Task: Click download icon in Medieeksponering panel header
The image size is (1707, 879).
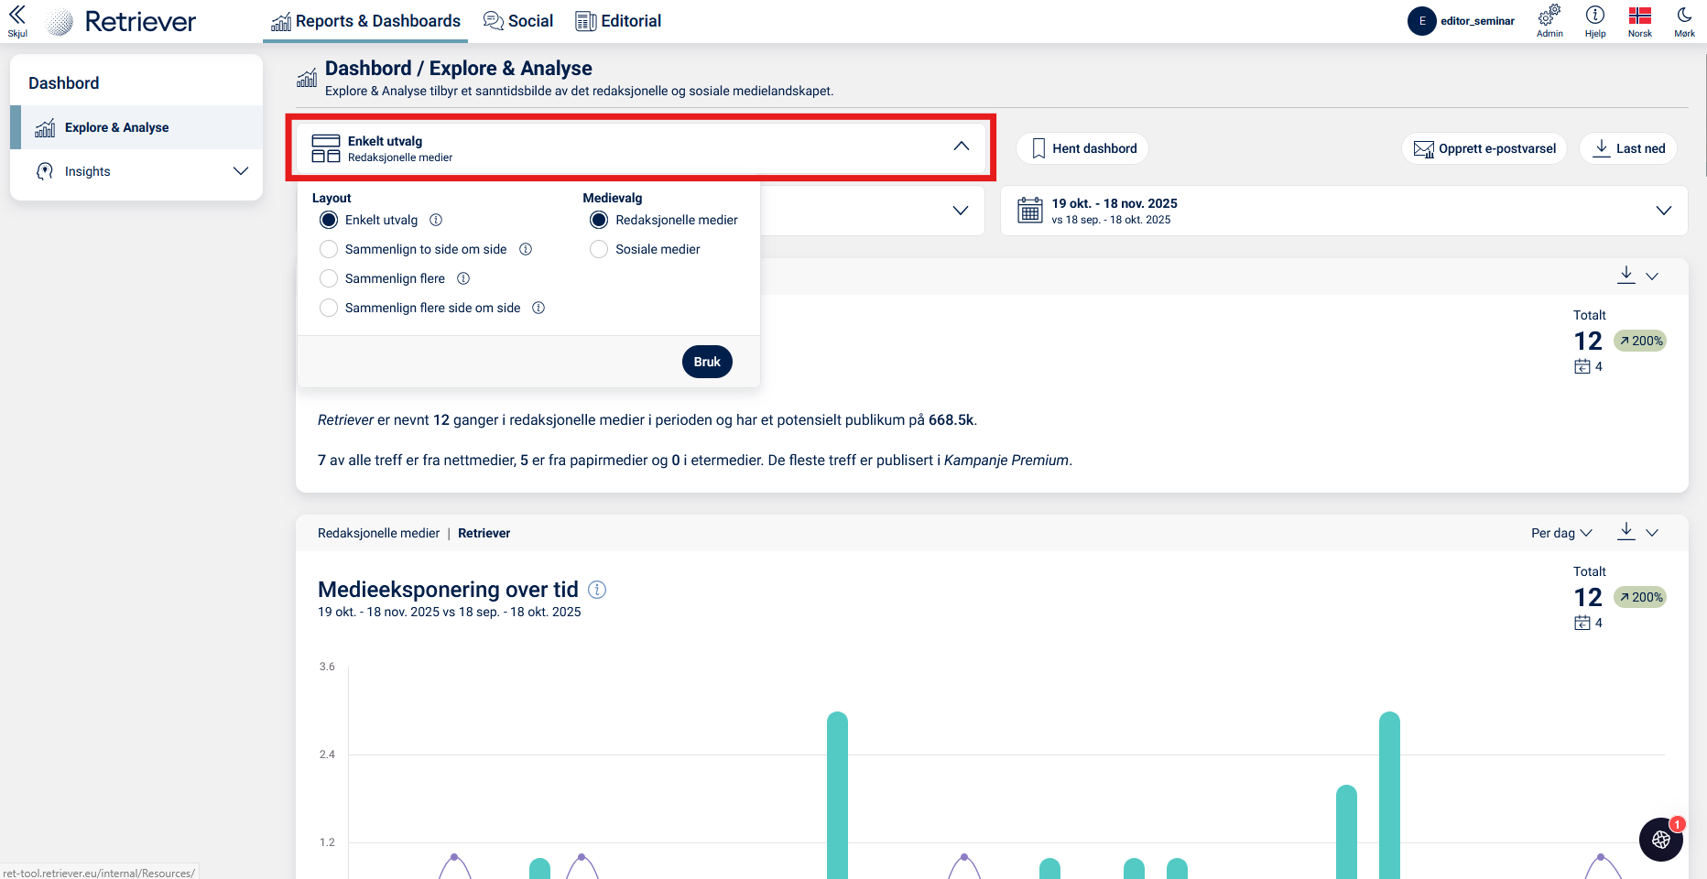Action: coord(1625,531)
